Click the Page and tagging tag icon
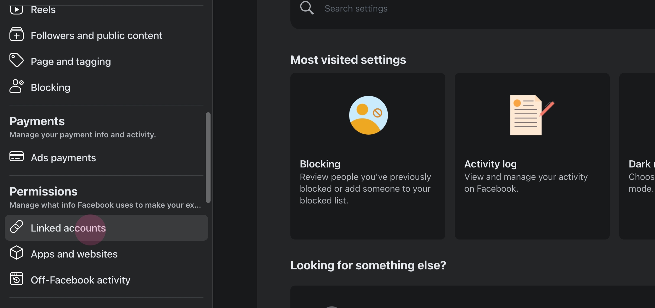655x308 pixels. coord(16,60)
